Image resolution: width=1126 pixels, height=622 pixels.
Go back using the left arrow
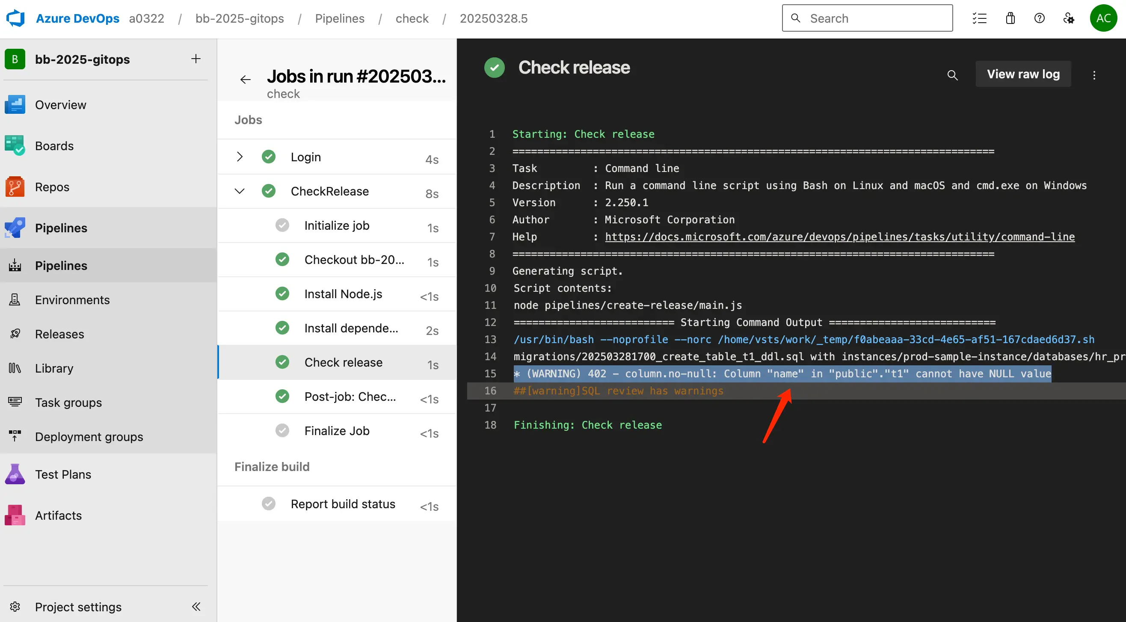pos(245,79)
